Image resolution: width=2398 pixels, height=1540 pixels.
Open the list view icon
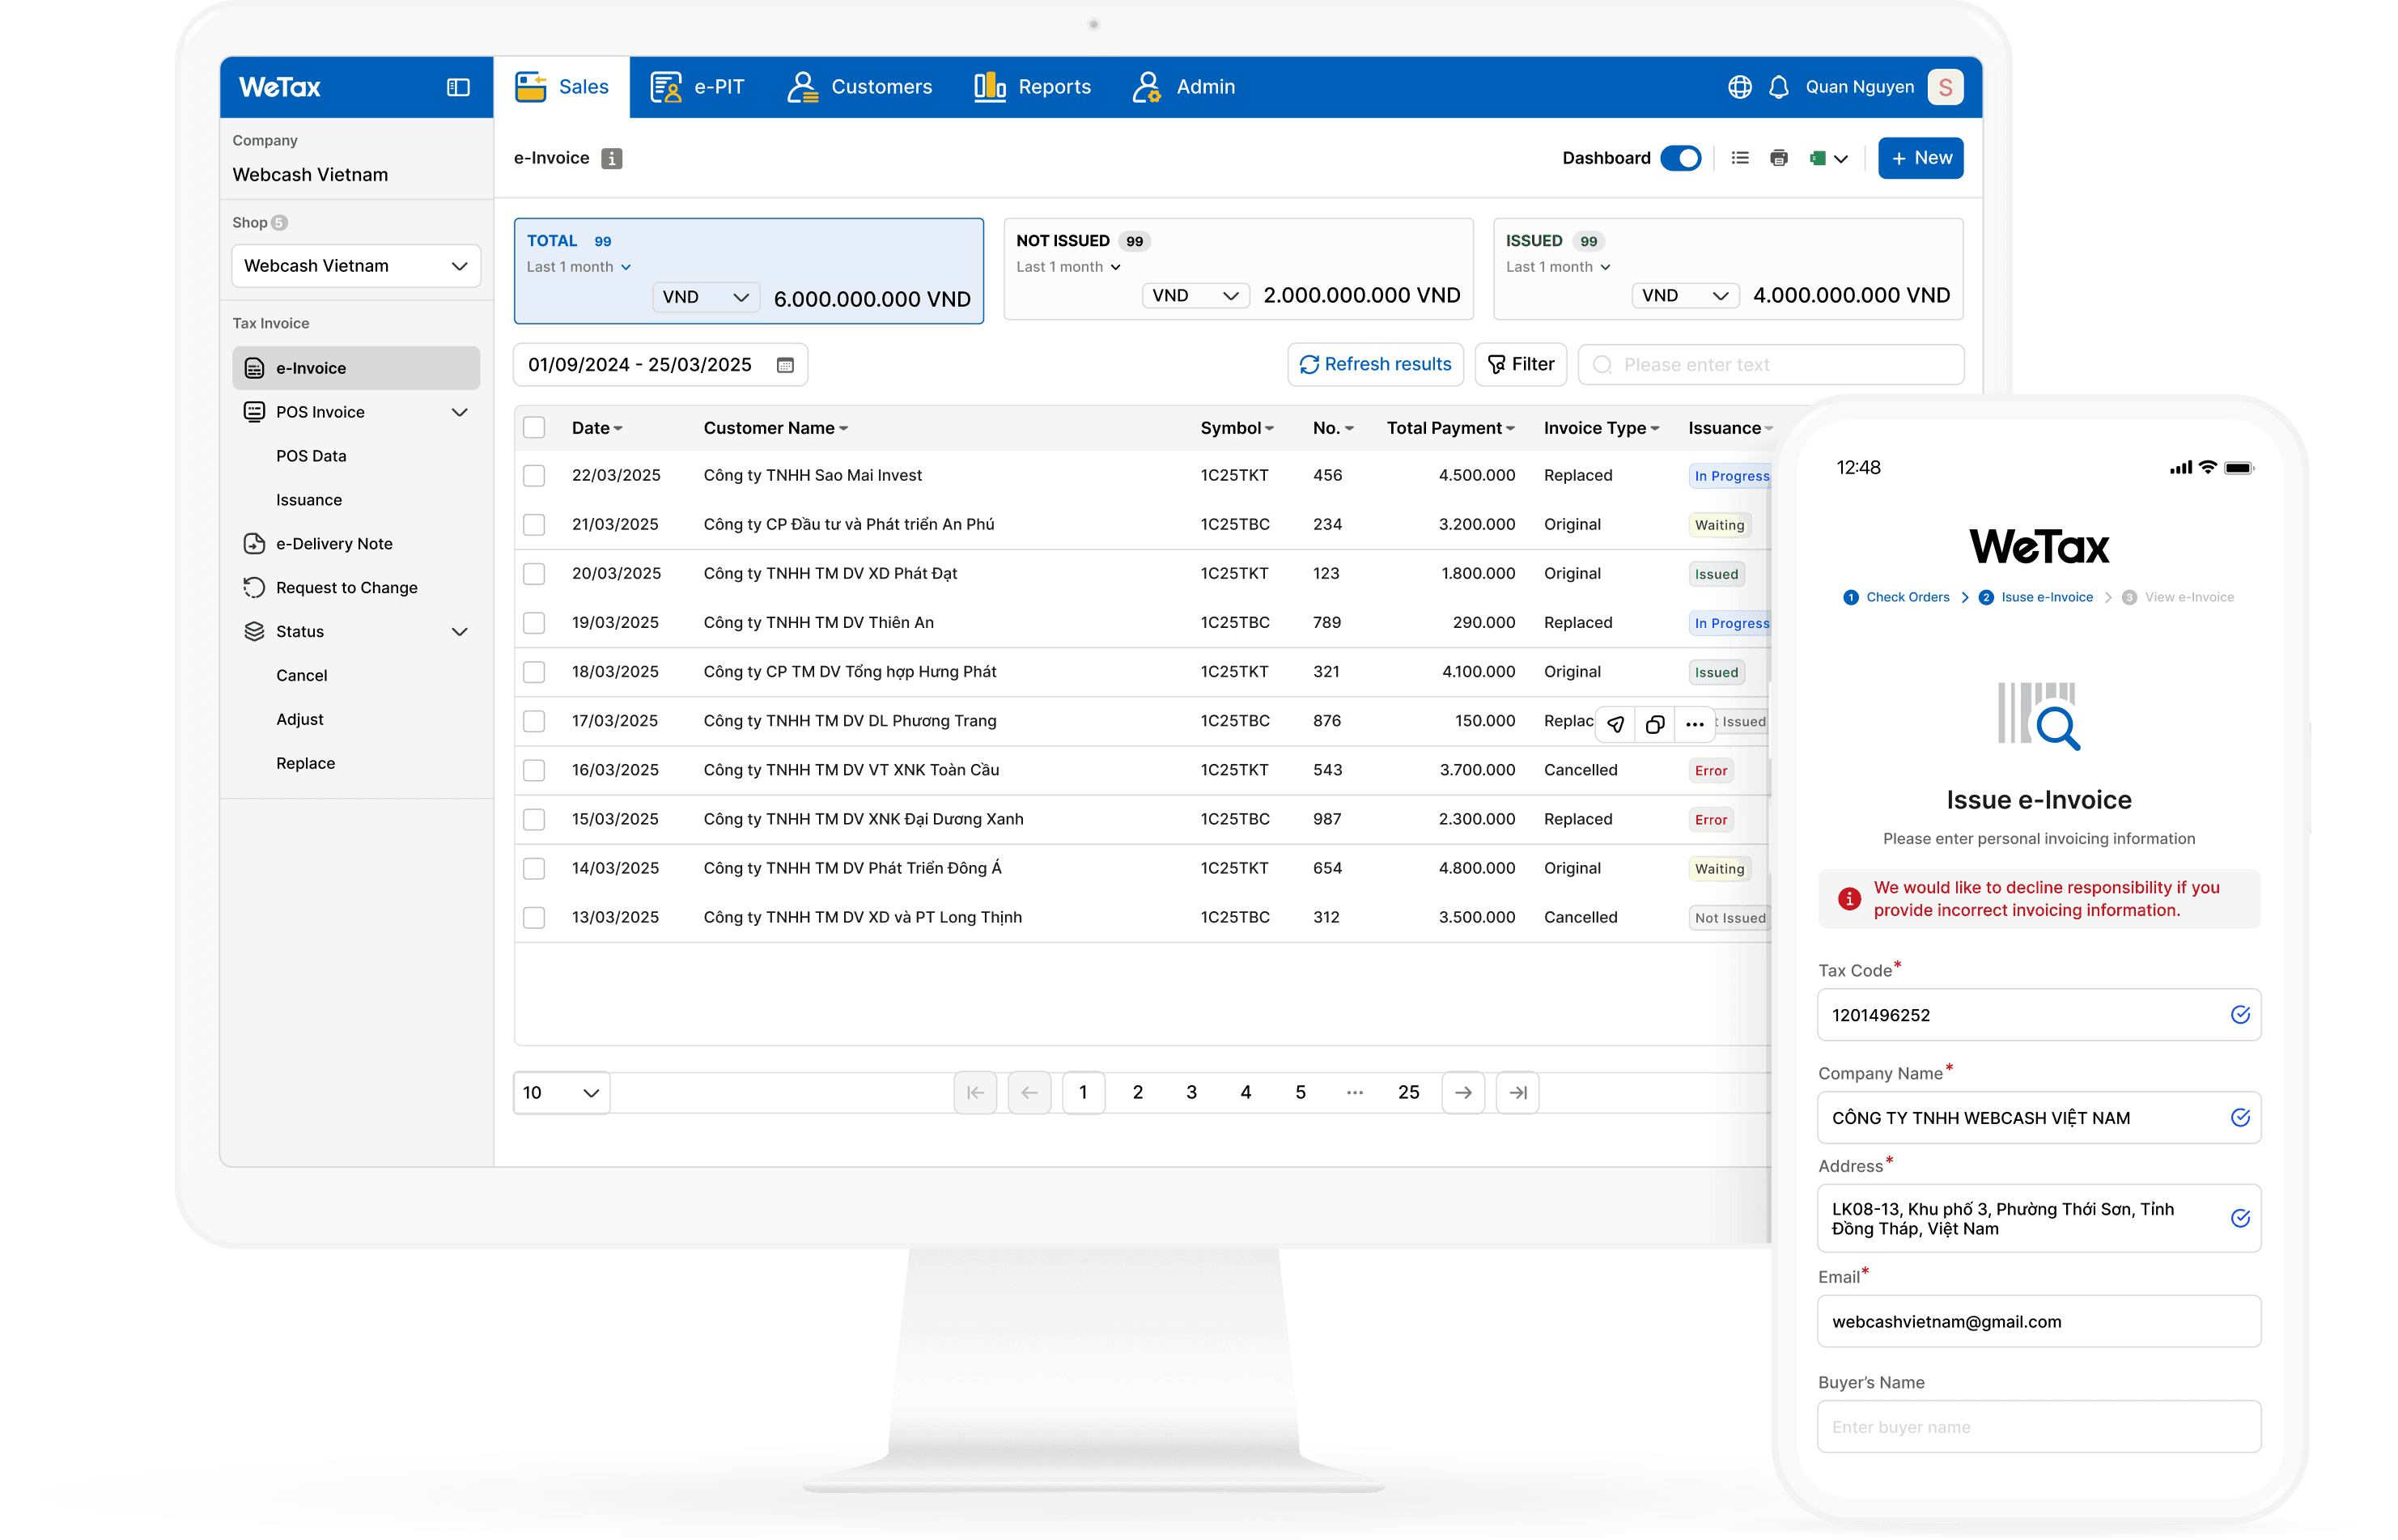pos(1740,158)
